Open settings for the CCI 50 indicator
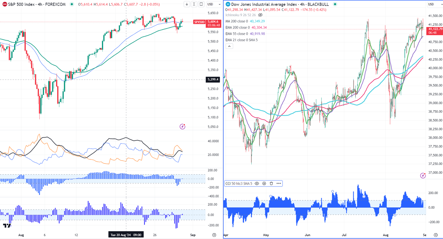 (x=264, y=184)
